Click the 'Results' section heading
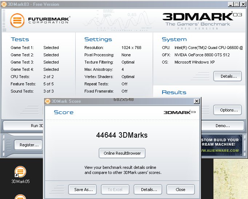 pos(174,92)
